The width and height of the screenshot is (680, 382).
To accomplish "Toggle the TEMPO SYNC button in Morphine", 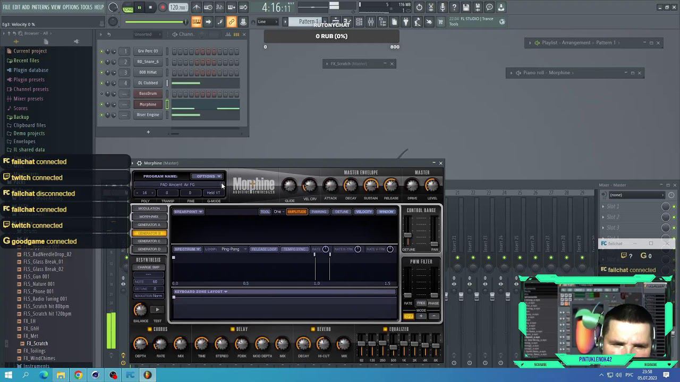I will pyautogui.click(x=294, y=249).
